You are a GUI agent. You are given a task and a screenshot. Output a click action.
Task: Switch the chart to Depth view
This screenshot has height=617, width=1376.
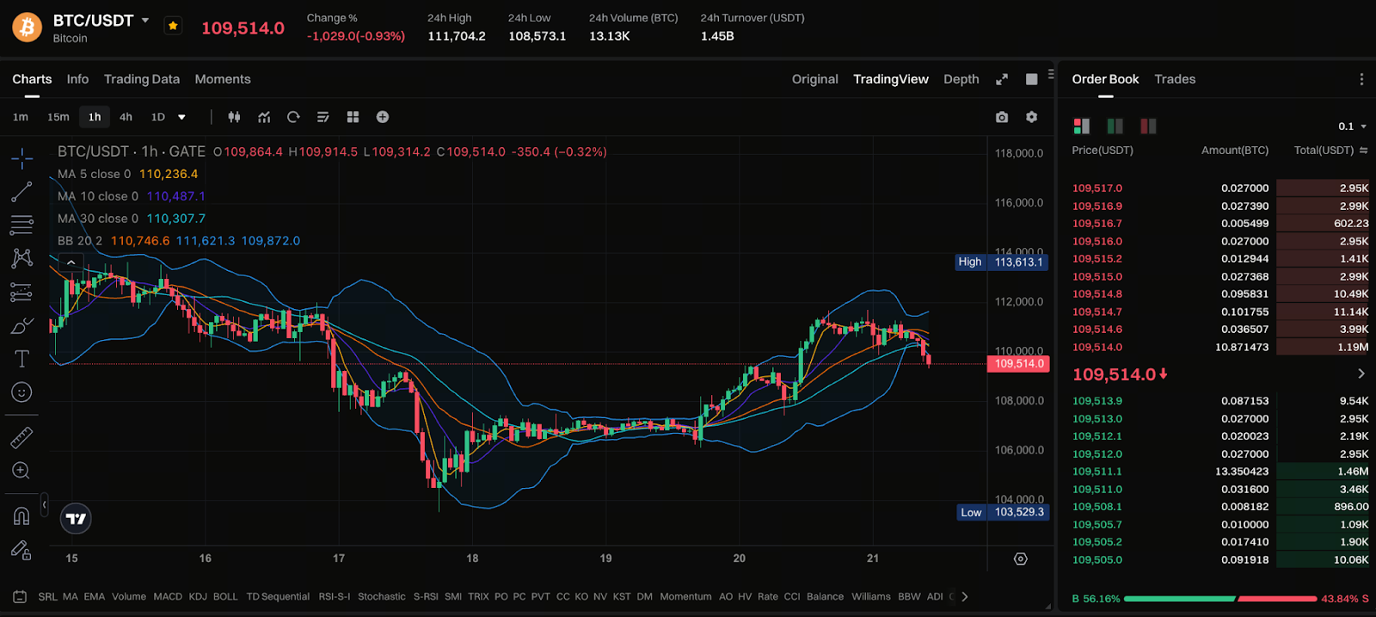point(961,79)
